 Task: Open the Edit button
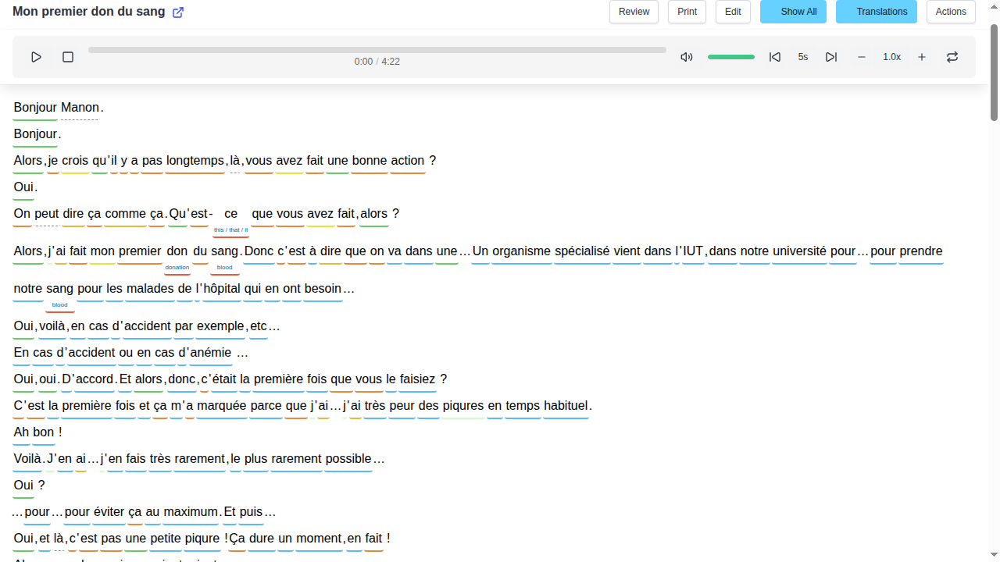733,12
